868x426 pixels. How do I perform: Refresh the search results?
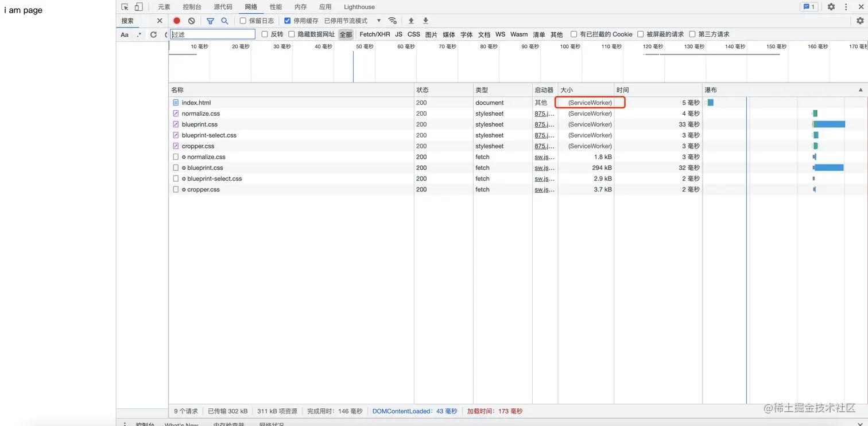click(153, 34)
